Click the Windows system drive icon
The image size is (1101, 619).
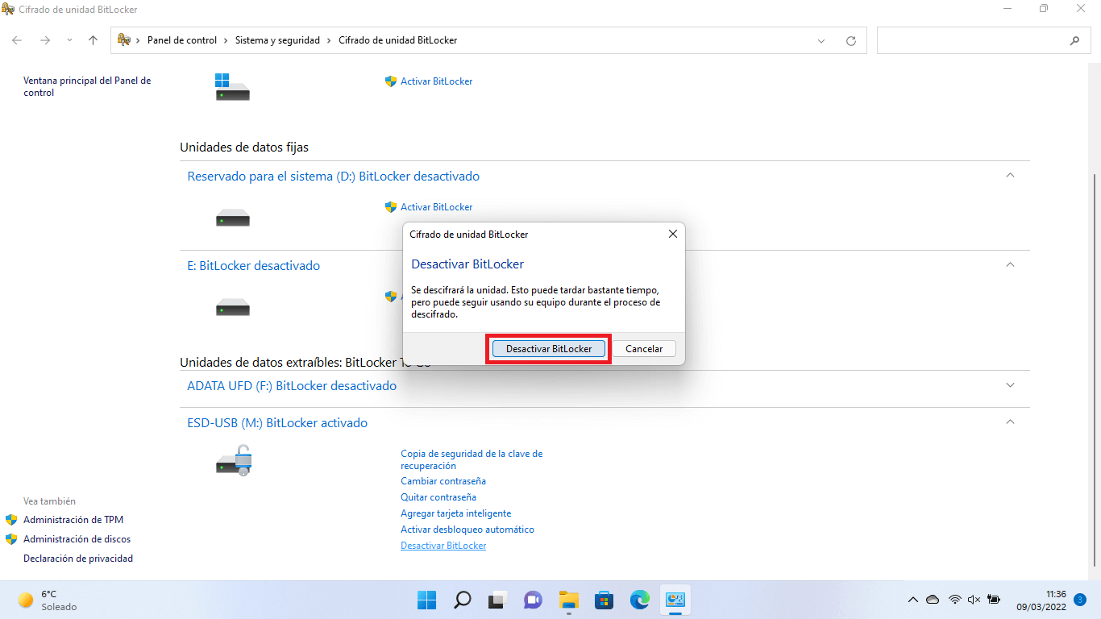point(232,86)
